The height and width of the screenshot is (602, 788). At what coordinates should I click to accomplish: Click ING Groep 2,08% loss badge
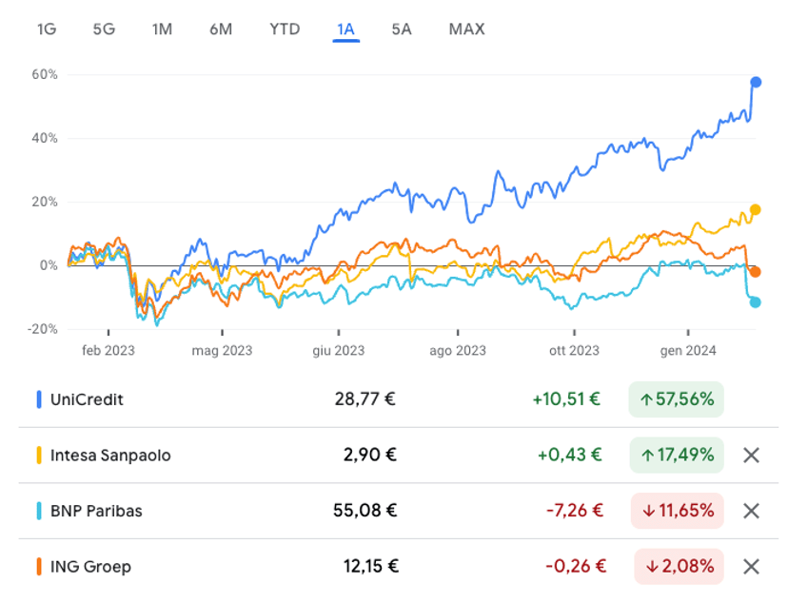pos(679,567)
